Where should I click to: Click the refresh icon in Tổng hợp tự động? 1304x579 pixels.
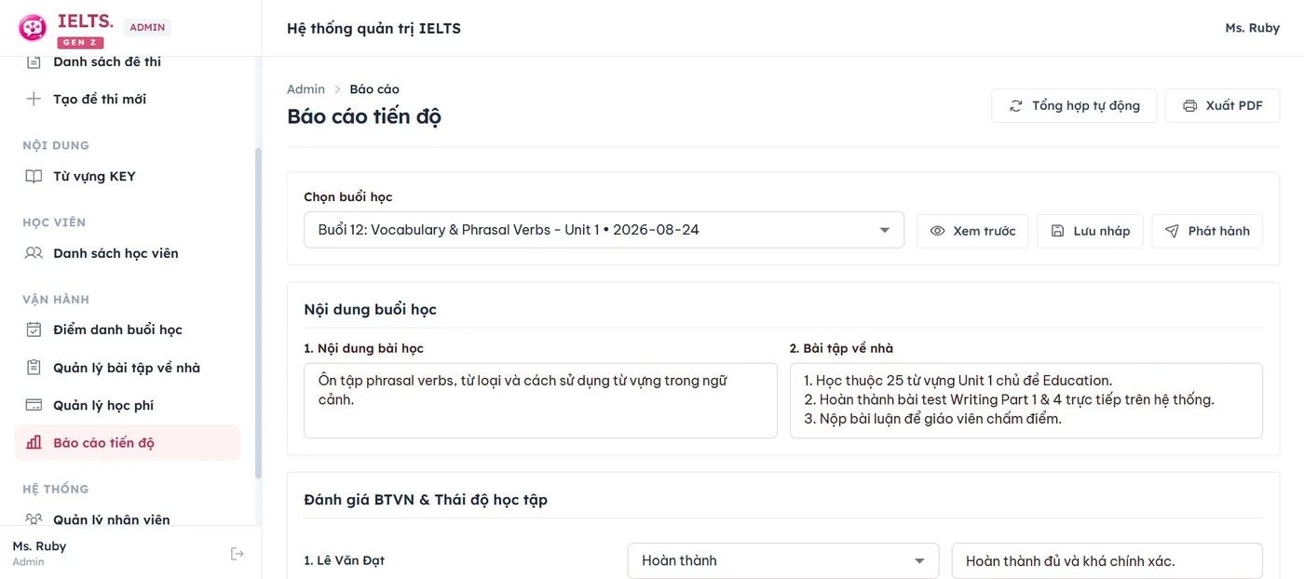[1016, 106]
